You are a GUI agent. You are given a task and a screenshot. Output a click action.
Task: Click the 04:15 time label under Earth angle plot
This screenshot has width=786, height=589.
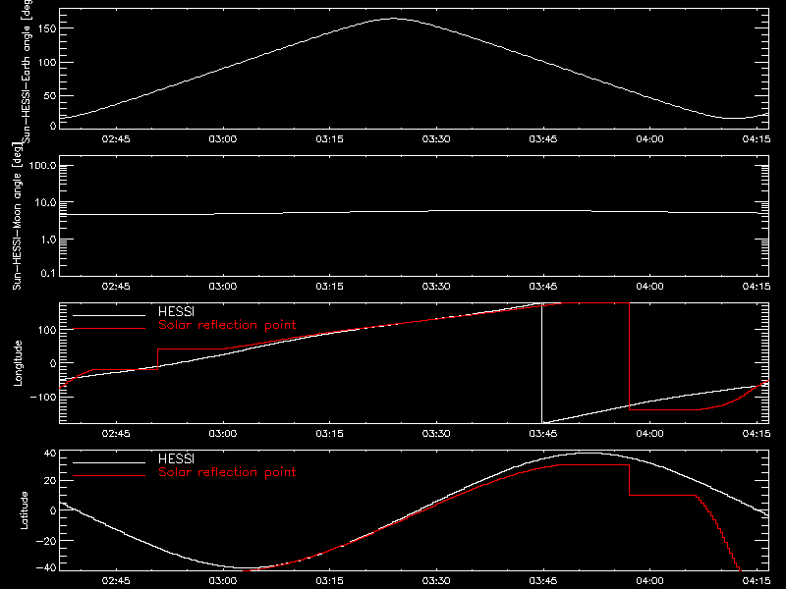coord(757,139)
